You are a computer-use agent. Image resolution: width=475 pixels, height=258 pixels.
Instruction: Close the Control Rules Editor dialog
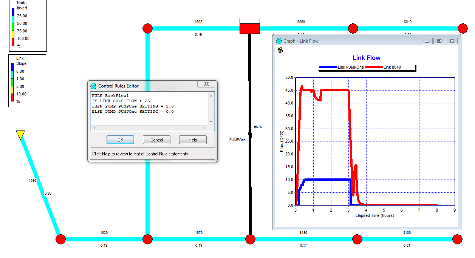click(x=206, y=85)
